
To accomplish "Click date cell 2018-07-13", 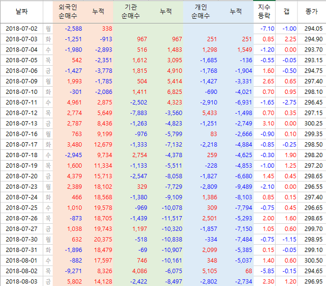I will pos(21,124).
